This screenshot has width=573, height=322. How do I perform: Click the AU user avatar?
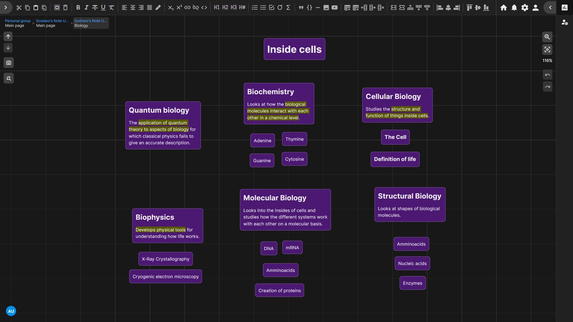coord(11,311)
